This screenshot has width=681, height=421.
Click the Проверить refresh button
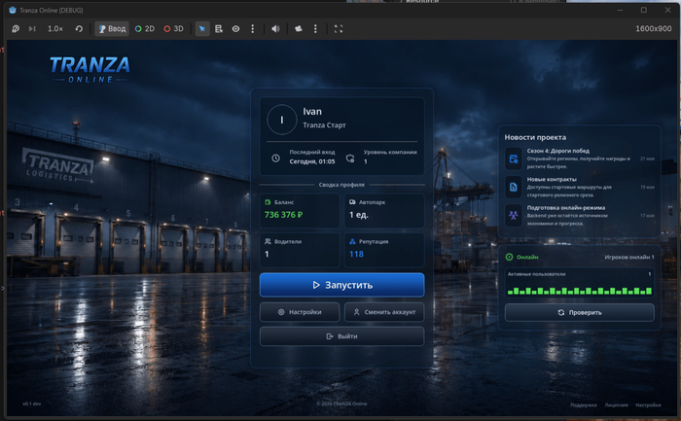580,312
